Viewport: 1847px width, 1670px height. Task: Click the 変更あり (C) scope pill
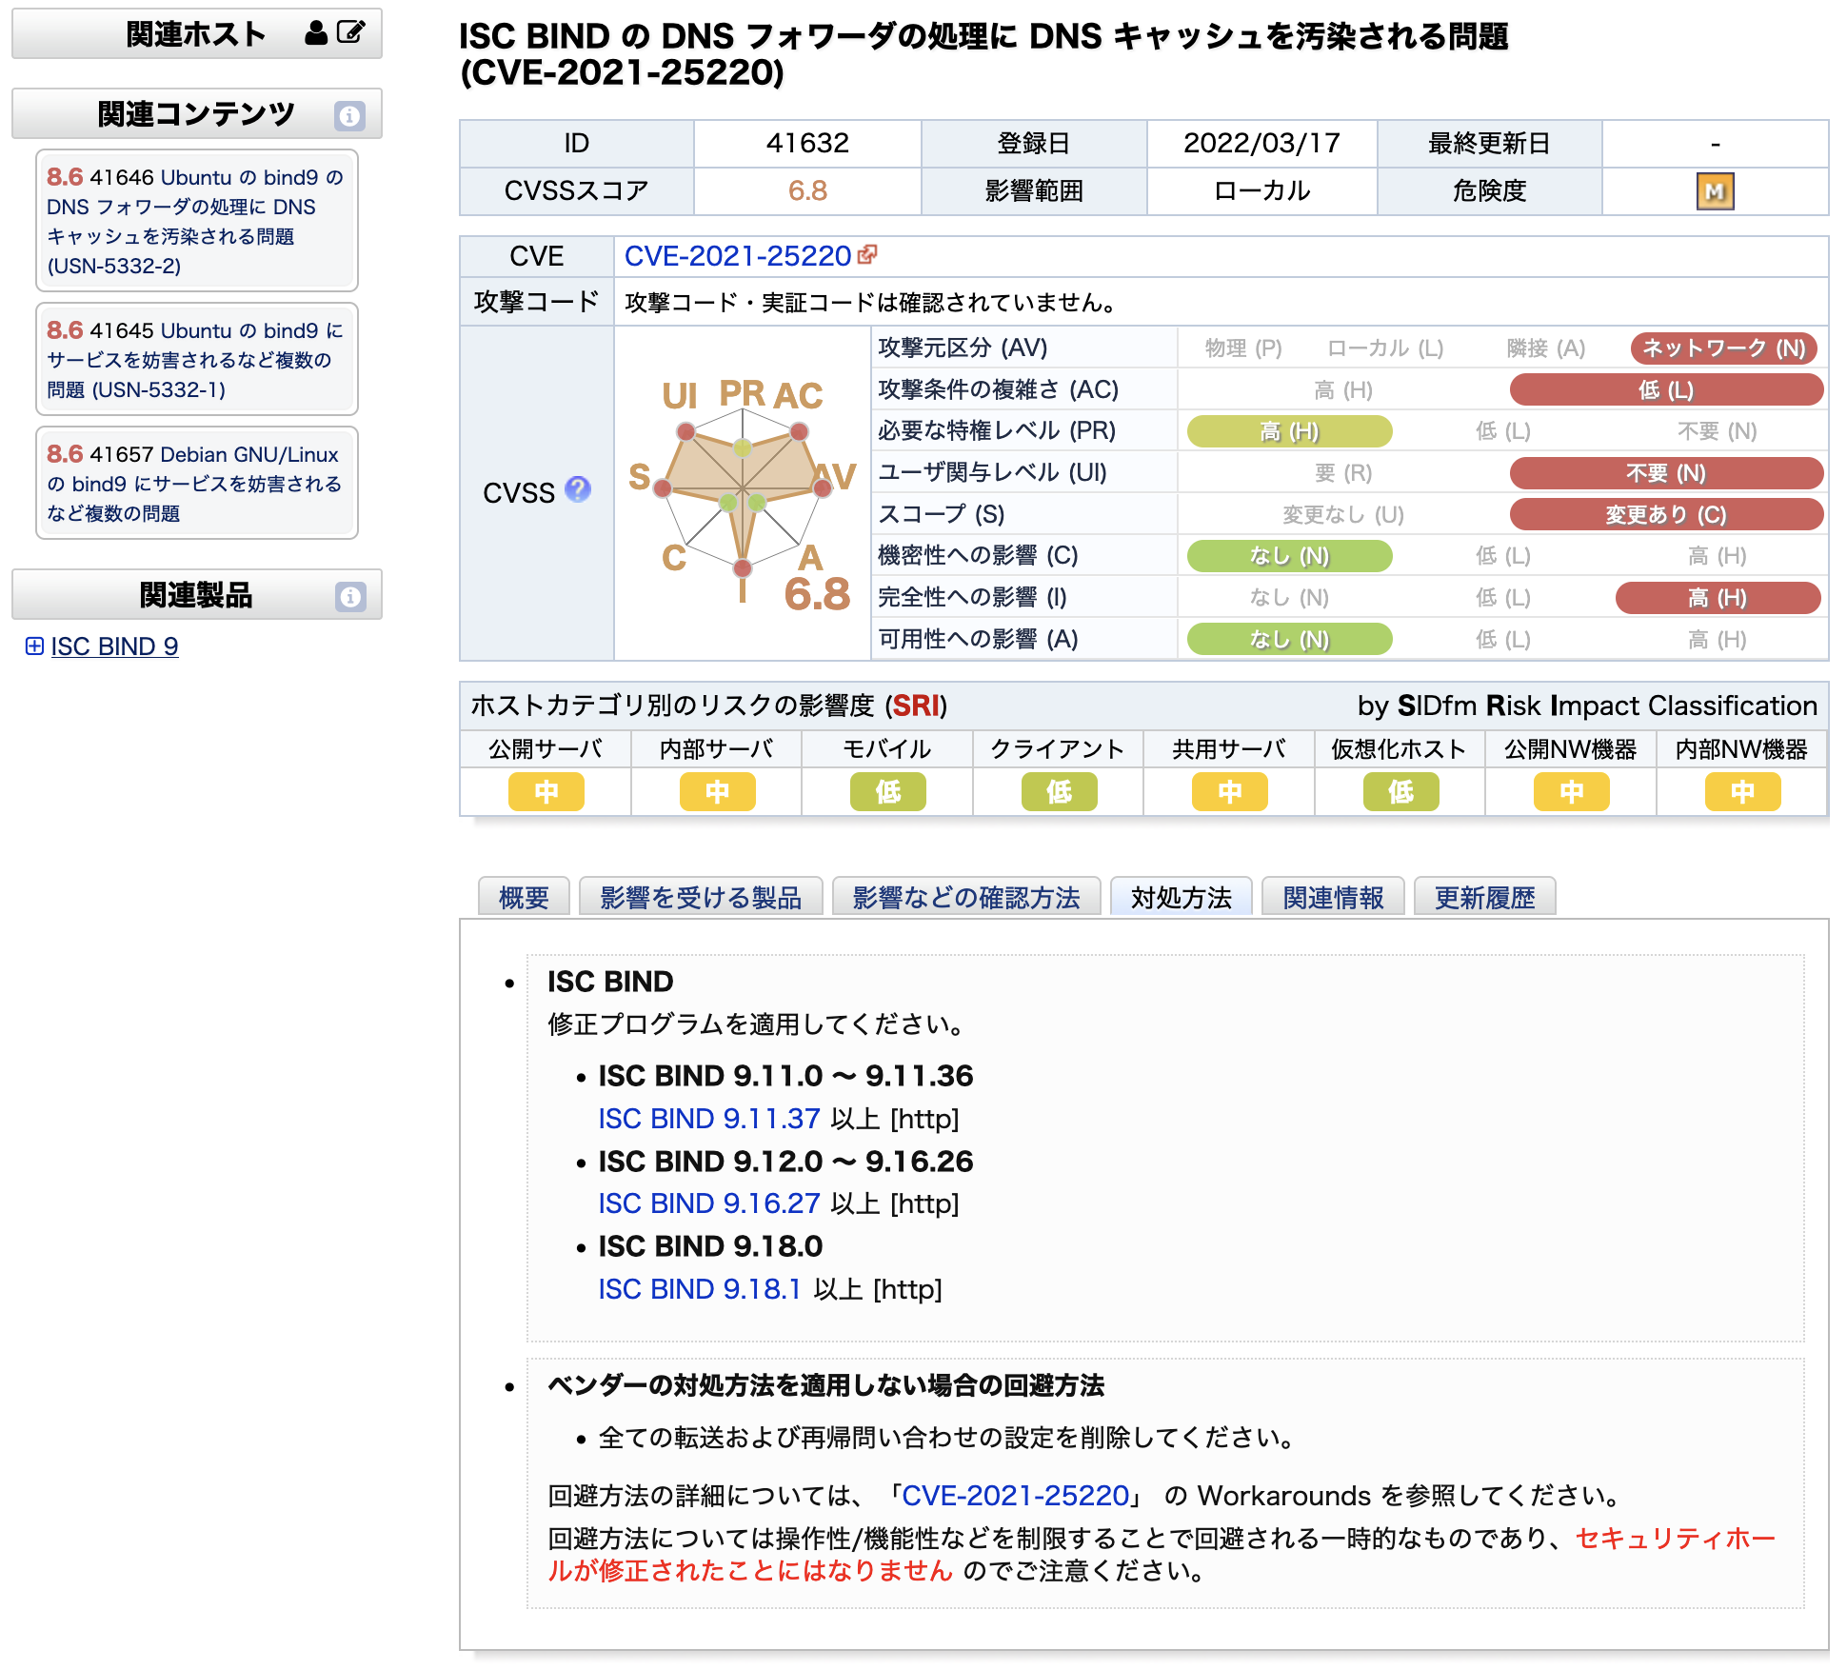pos(1666,514)
